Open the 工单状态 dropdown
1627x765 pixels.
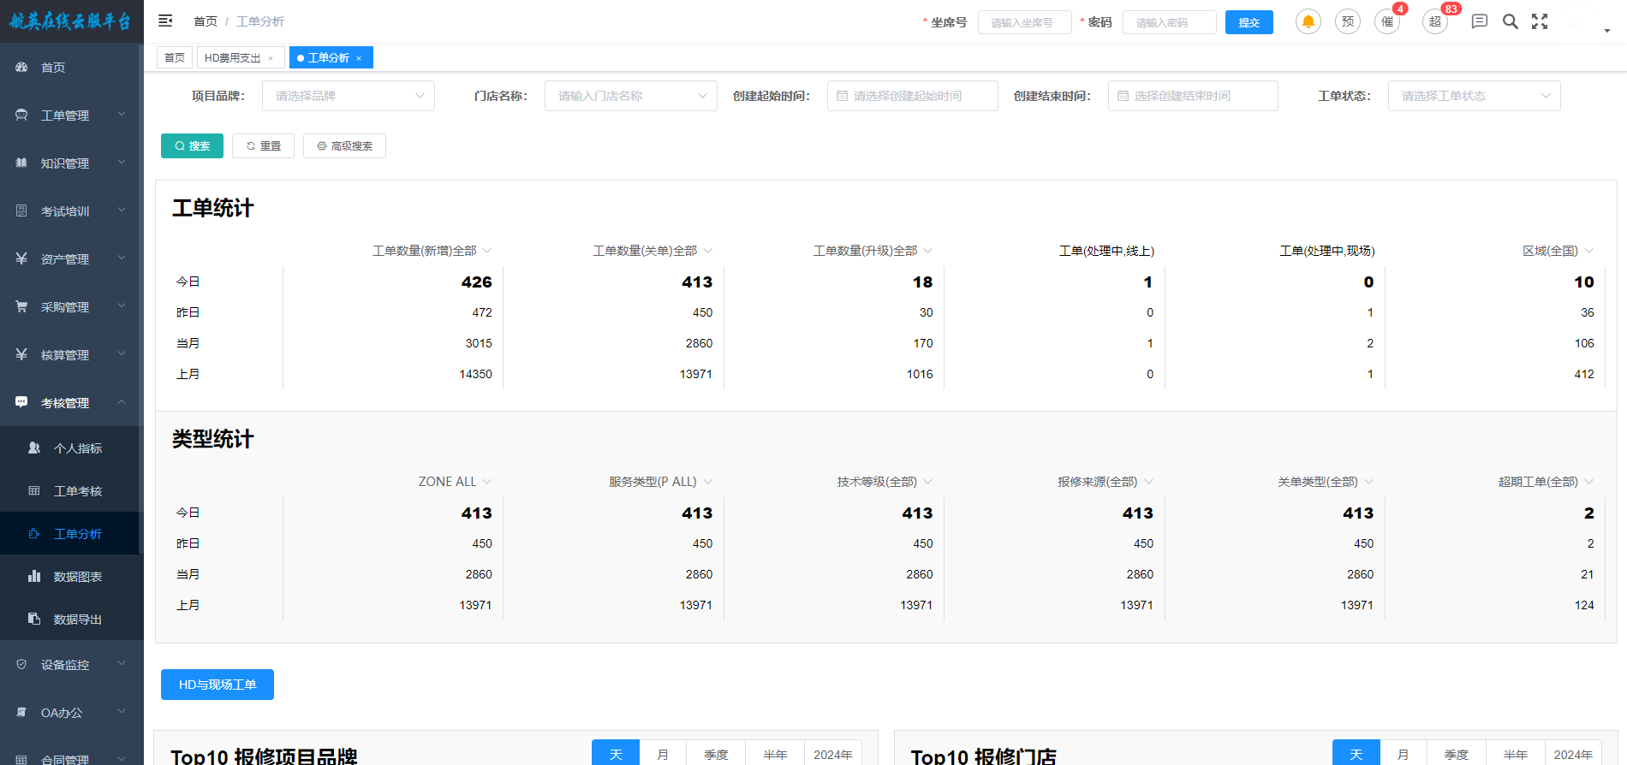[1474, 96]
